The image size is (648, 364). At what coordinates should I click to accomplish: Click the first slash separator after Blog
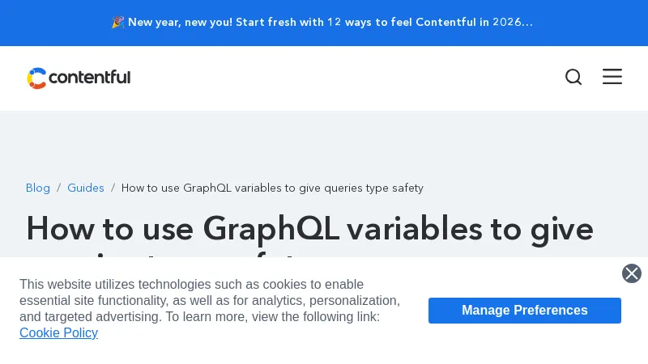click(x=58, y=188)
